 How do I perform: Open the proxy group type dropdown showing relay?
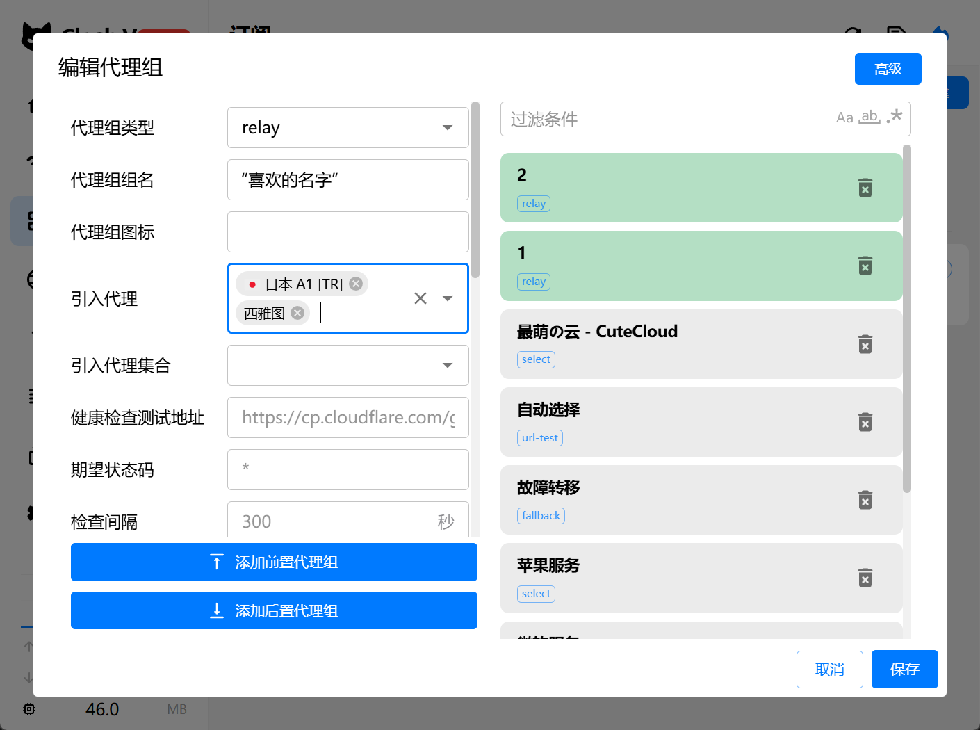447,127
